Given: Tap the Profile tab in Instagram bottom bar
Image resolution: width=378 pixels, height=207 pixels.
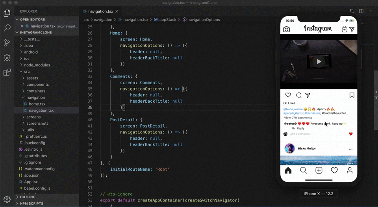Looking at the screenshot, I should pyautogui.click(x=350, y=170).
